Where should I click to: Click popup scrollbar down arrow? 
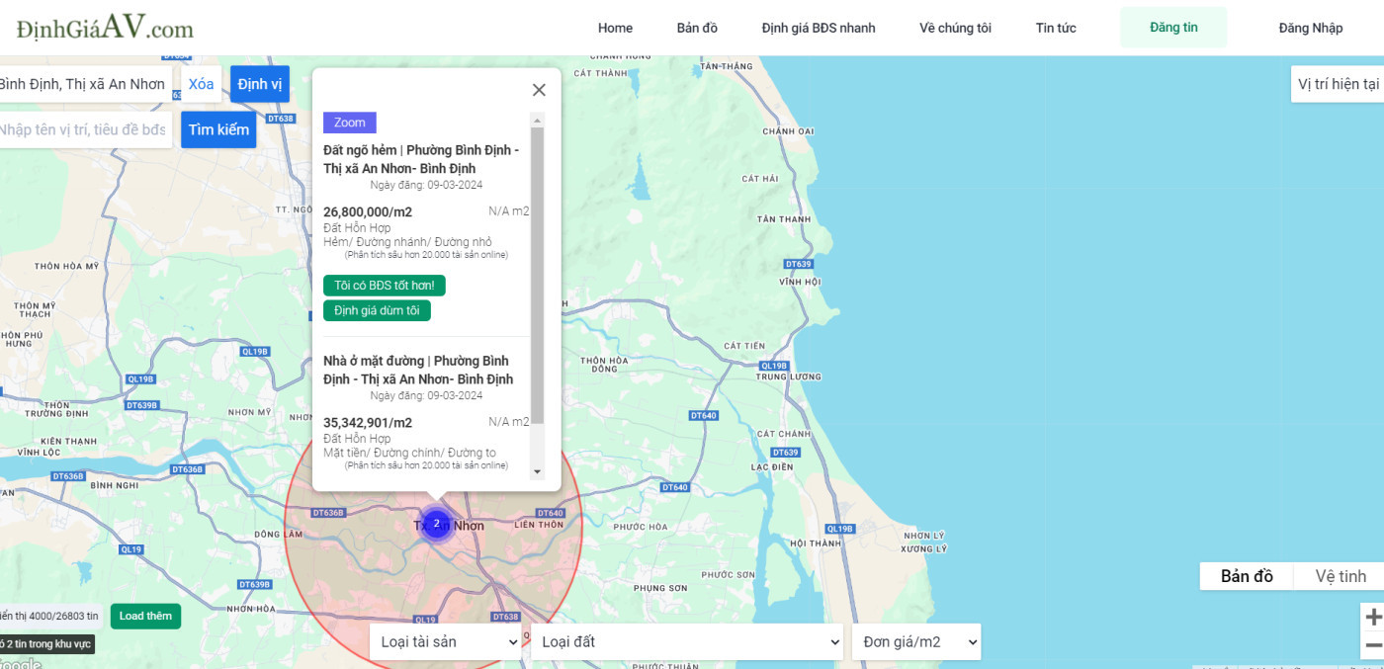pos(538,472)
